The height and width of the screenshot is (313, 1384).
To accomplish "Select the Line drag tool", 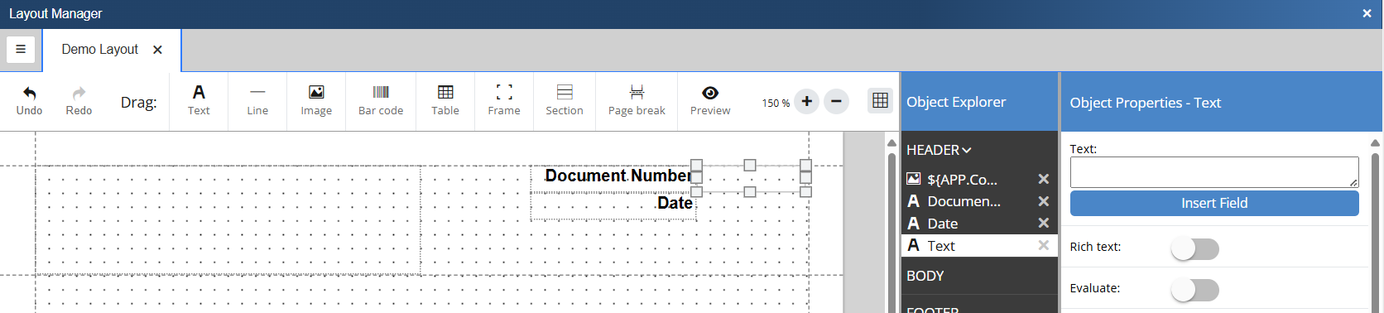I will pos(257,101).
